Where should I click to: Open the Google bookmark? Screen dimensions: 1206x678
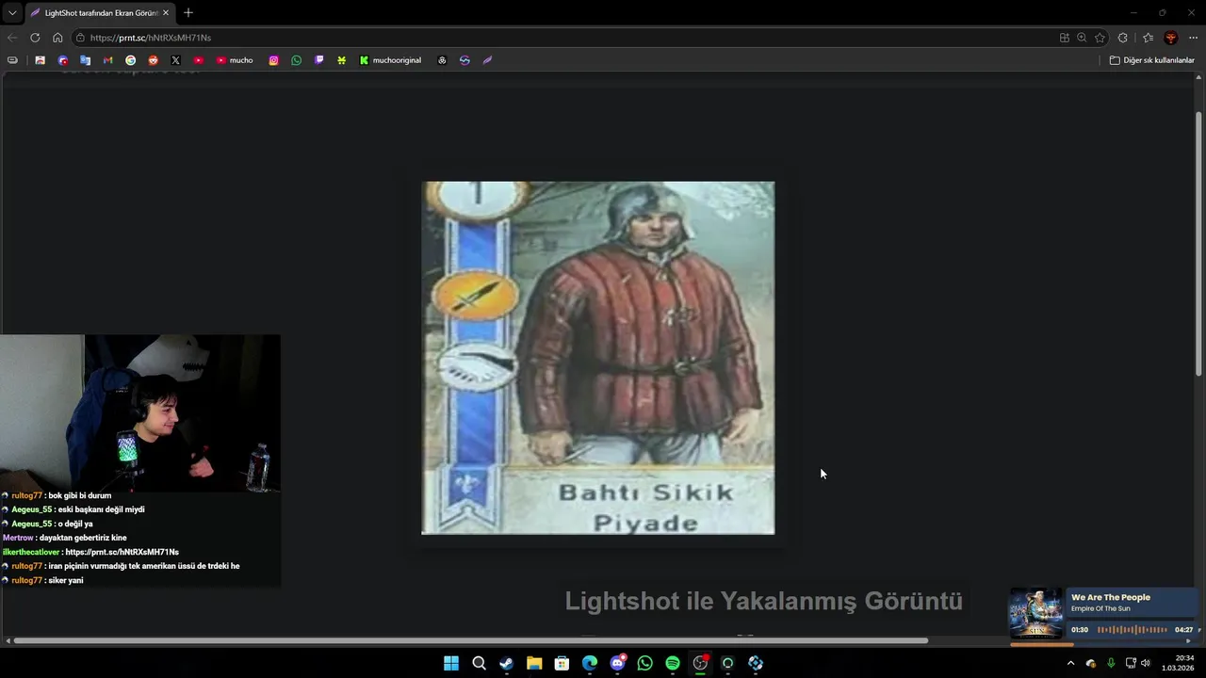point(130,60)
